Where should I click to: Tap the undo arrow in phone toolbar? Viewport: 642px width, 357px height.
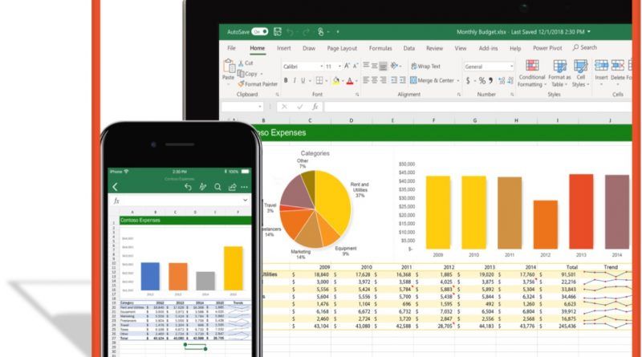click(188, 187)
